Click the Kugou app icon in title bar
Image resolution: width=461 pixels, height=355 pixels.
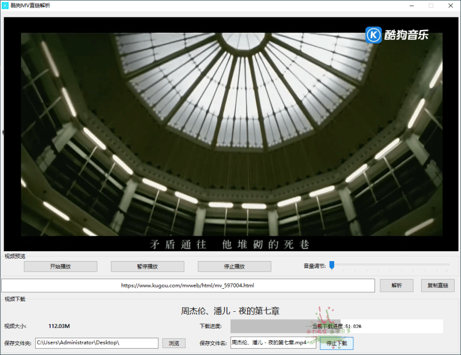click(x=6, y=5)
